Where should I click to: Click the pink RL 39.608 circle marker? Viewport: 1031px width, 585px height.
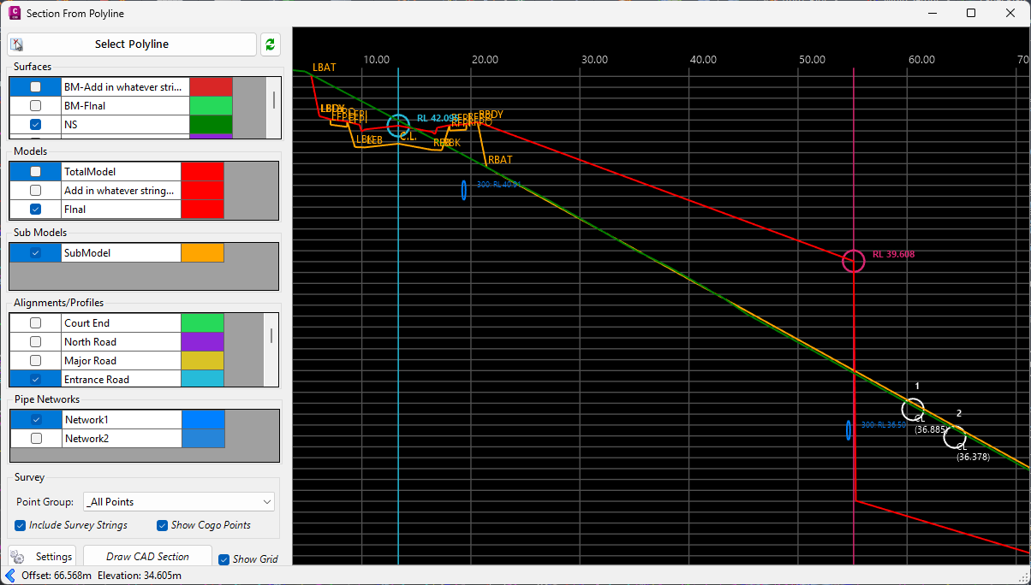(x=853, y=261)
